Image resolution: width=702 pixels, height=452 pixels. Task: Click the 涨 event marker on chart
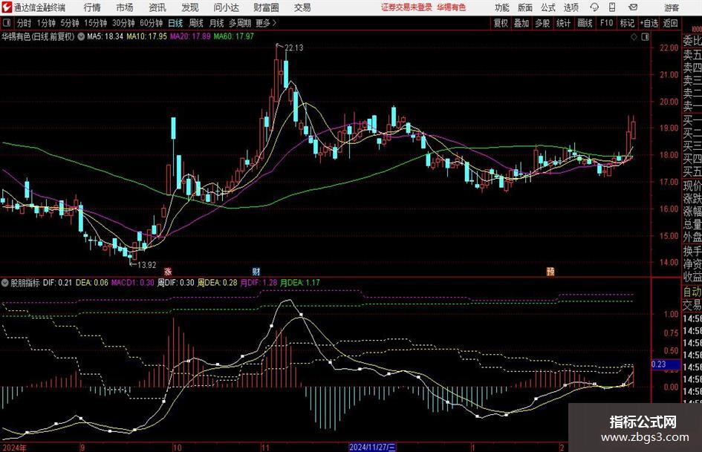tap(168, 271)
